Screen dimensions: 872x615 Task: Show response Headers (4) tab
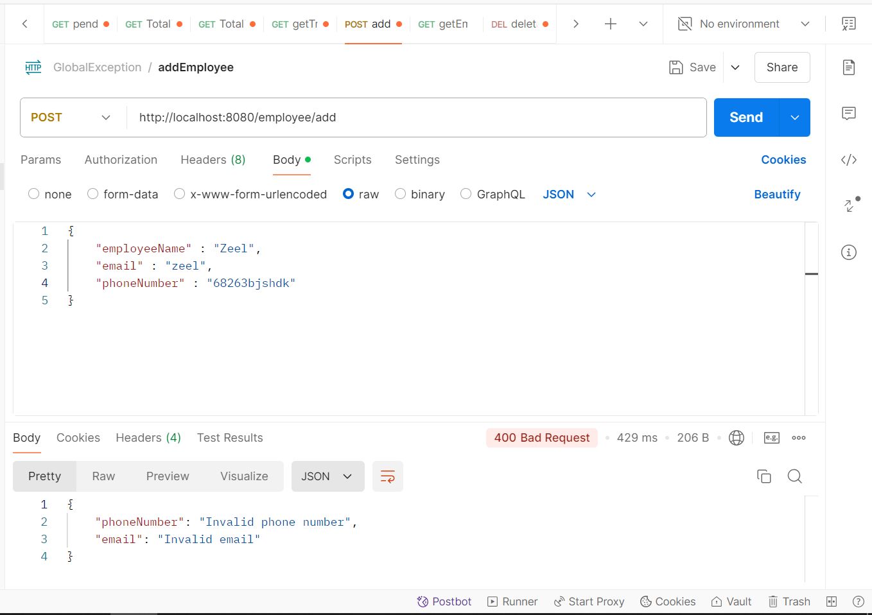pyautogui.click(x=148, y=438)
